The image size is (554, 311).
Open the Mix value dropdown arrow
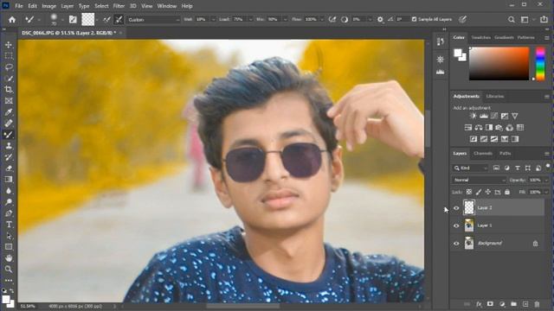tap(285, 20)
